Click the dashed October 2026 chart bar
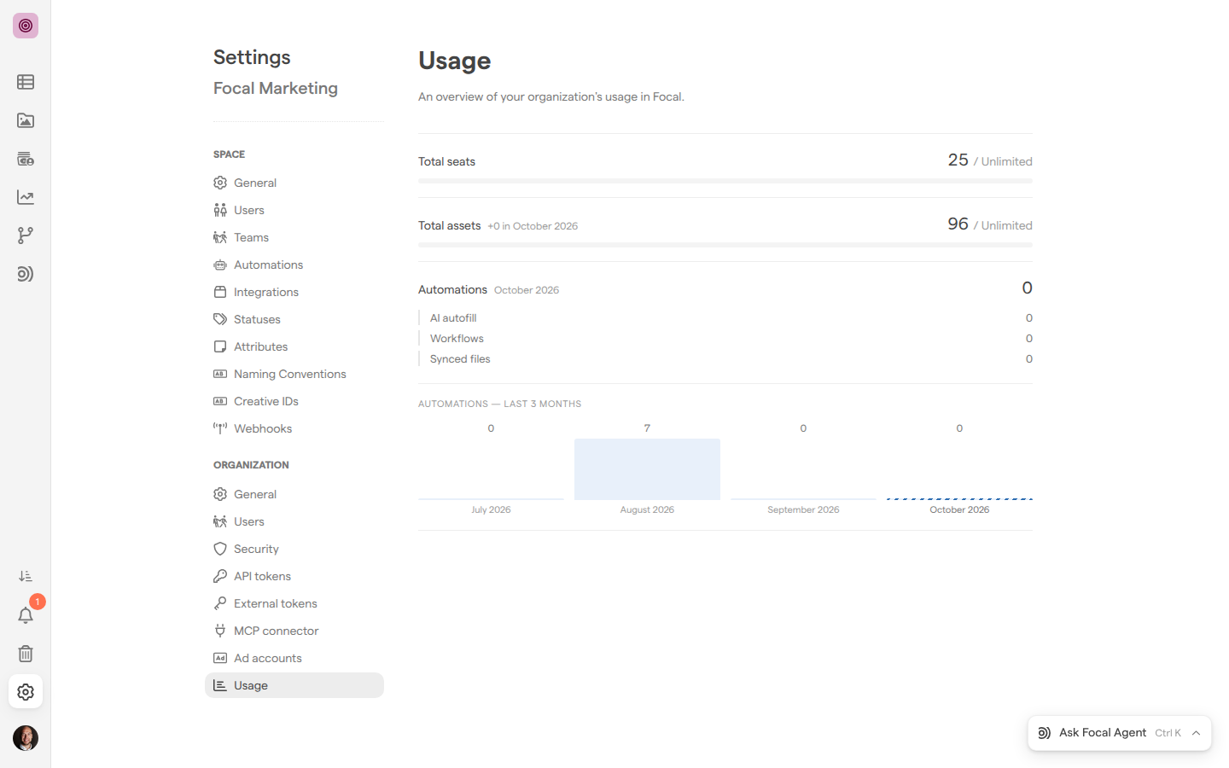 point(959,498)
